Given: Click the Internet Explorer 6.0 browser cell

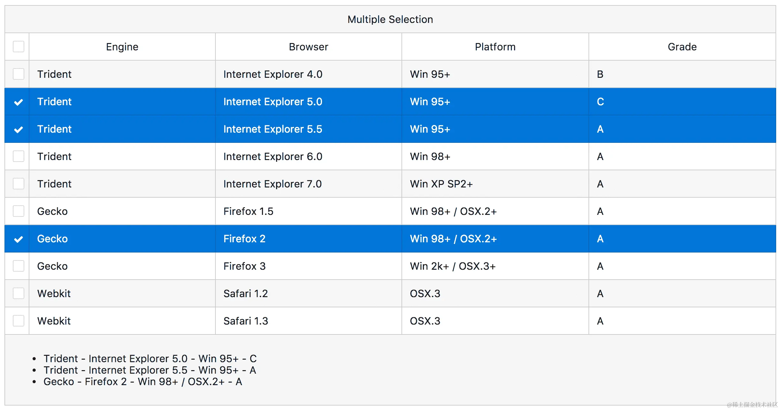Looking at the screenshot, I should point(273,157).
